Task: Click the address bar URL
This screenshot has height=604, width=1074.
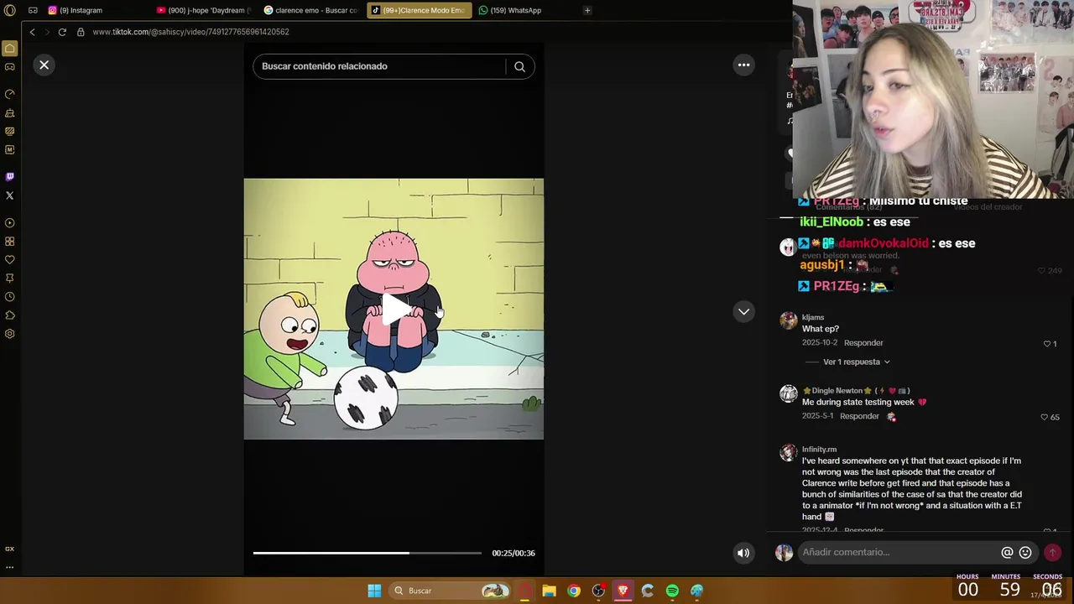Action: 190,32
